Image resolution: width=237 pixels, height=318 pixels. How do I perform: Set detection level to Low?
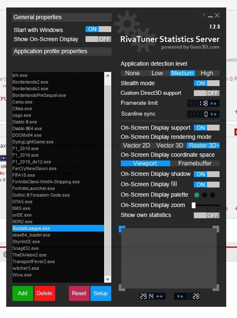pyautogui.click(x=157, y=73)
